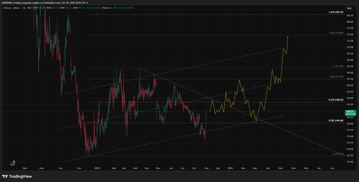Click the 2026 year marker on time axis
Screen dimensions: 359x182
tap(230, 168)
